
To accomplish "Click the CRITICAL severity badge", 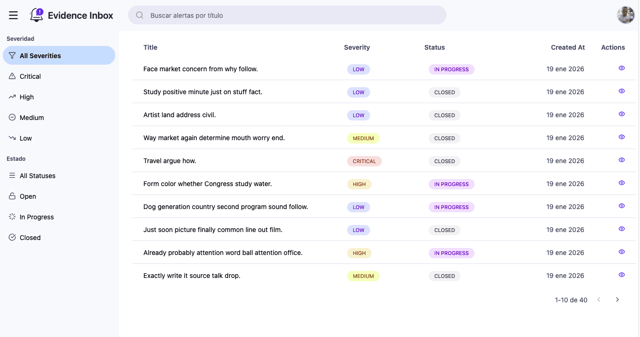I will click(365, 161).
